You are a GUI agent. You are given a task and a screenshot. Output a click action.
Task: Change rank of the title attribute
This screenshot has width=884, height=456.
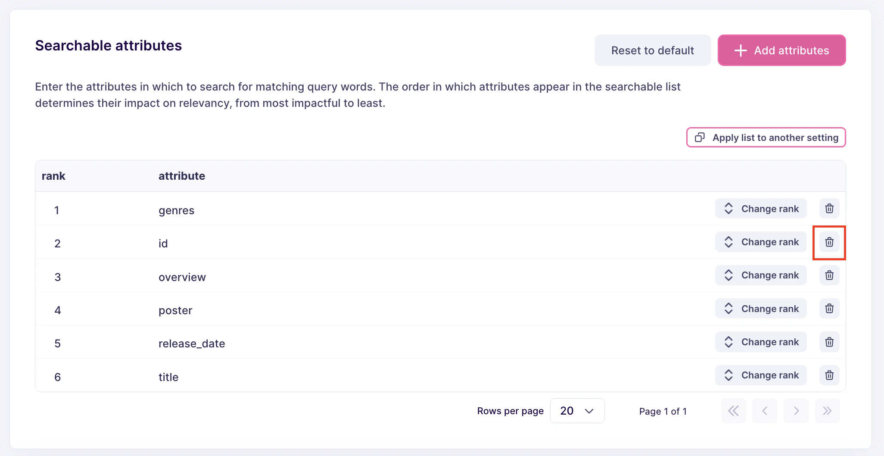coord(760,375)
